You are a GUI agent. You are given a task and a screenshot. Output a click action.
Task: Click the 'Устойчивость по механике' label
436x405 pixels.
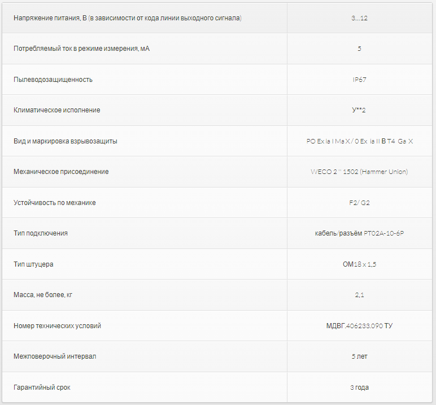pos(54,202)
